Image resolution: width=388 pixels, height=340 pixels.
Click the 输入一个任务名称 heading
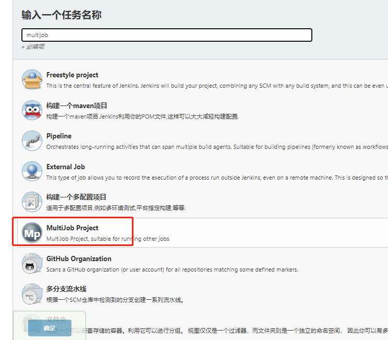pyautogui.click(x=62, y=15)
